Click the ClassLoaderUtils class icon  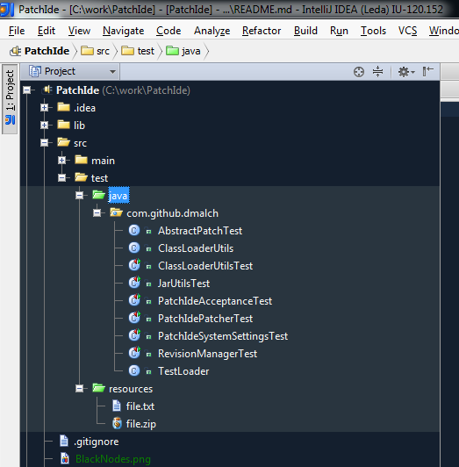pyautogui.click(x=134, y=248)
